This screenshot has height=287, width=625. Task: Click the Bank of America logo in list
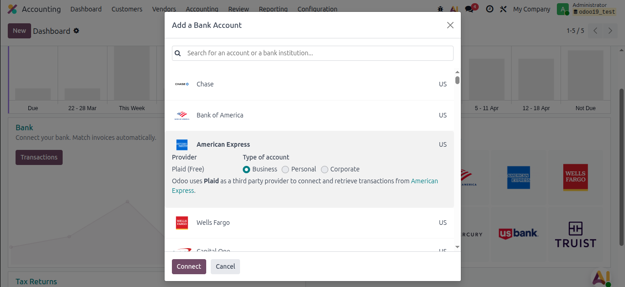(x=182, y=115)
